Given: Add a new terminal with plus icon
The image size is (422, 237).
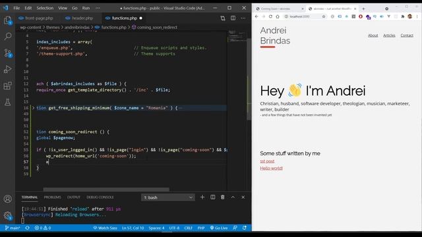Looking at the screenshot, I should tap(202, 197).
